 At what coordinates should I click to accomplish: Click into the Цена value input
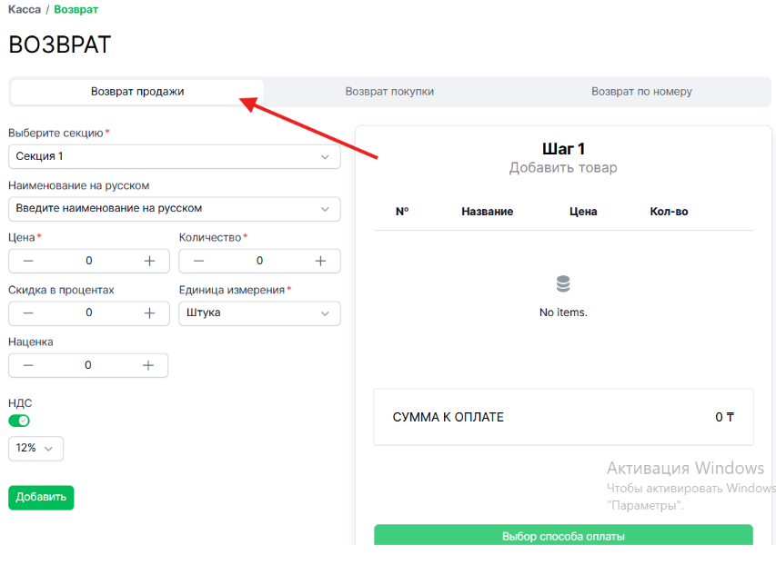88,261
